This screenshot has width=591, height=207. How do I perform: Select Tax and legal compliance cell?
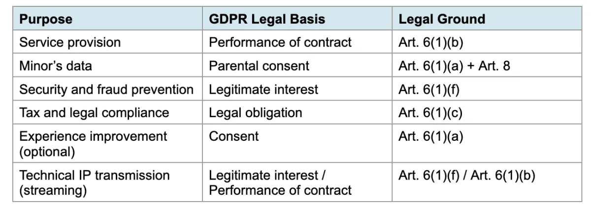click(x=107, y=113)
